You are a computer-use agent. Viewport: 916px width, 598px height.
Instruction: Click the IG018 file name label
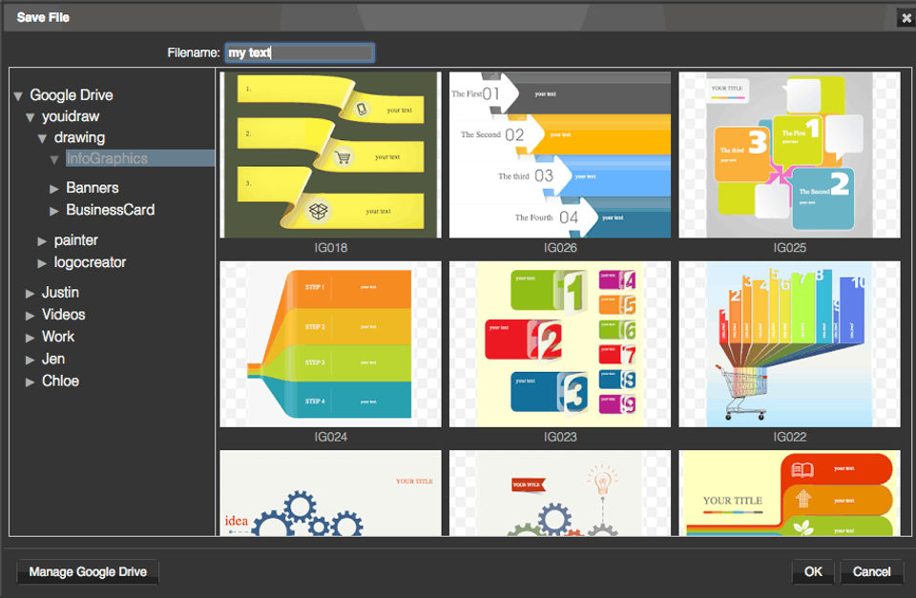(331, 248)
